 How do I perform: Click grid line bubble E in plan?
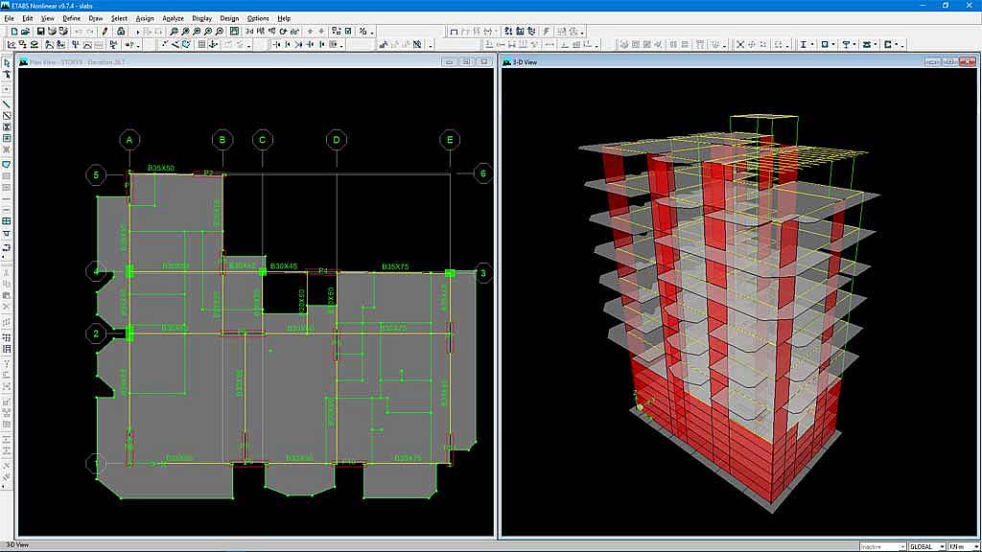[x=450, y=140]
